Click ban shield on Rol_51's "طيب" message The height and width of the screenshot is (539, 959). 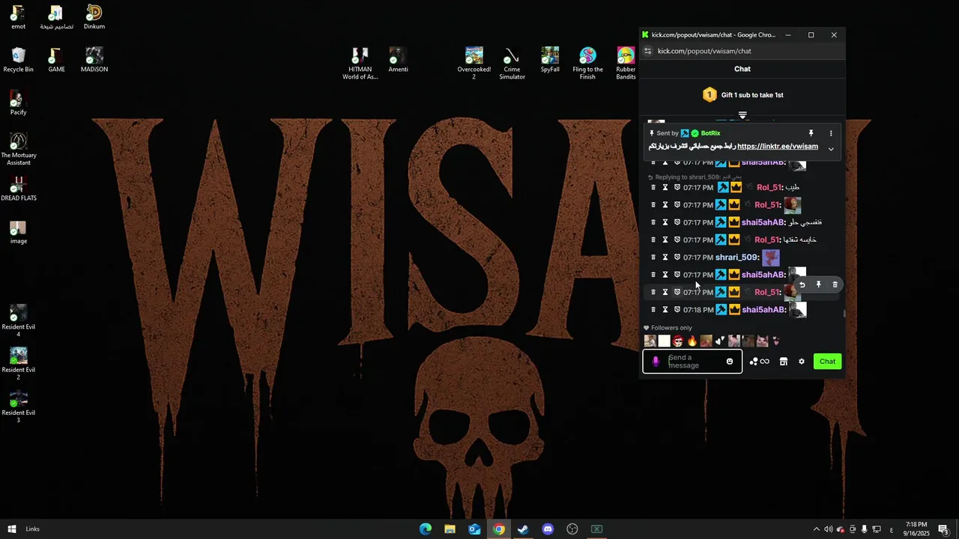tap(677, 187)
